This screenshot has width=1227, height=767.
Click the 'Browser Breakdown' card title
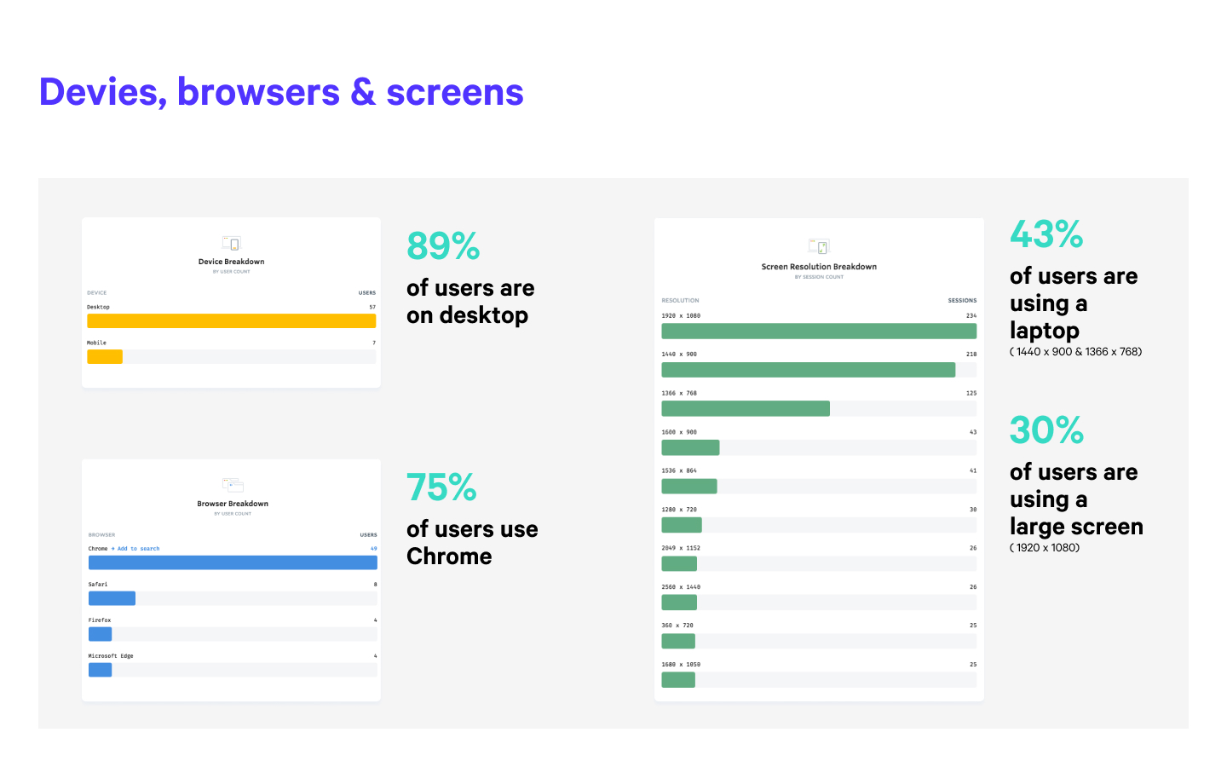(x=233, y=504)
